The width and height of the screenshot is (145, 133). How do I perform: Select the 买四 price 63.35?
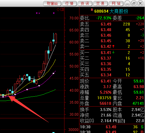pos(106,69)
